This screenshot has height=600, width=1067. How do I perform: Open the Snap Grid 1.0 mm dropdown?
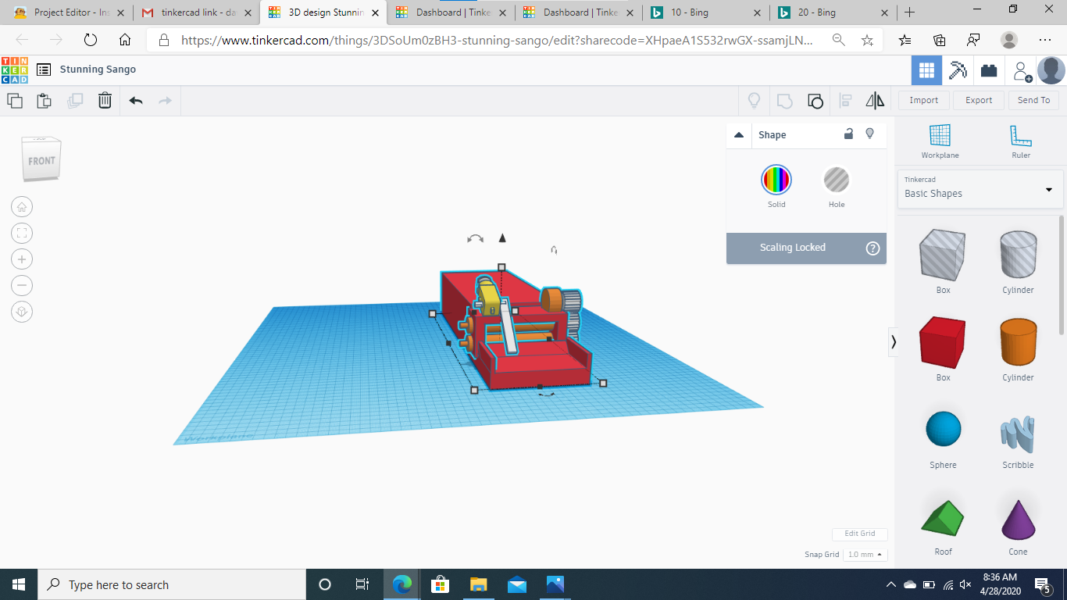click(866, 554)
